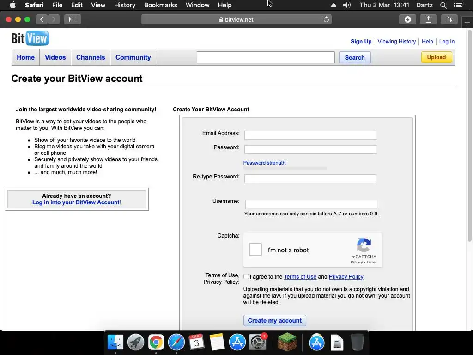
Task: Click the Safari back arrow button
Action: click(42, 19)
